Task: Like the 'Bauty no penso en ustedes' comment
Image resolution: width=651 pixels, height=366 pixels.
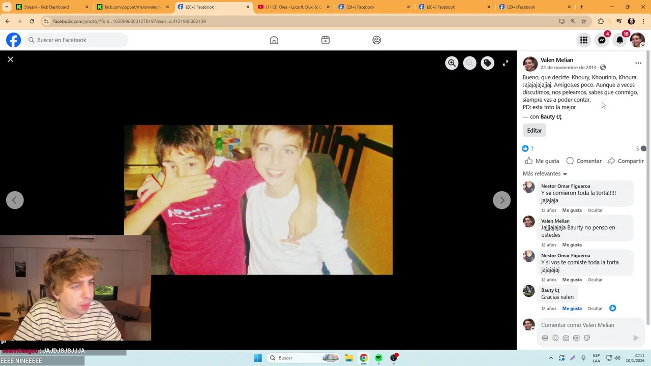Action: click(x=572, y=245)
